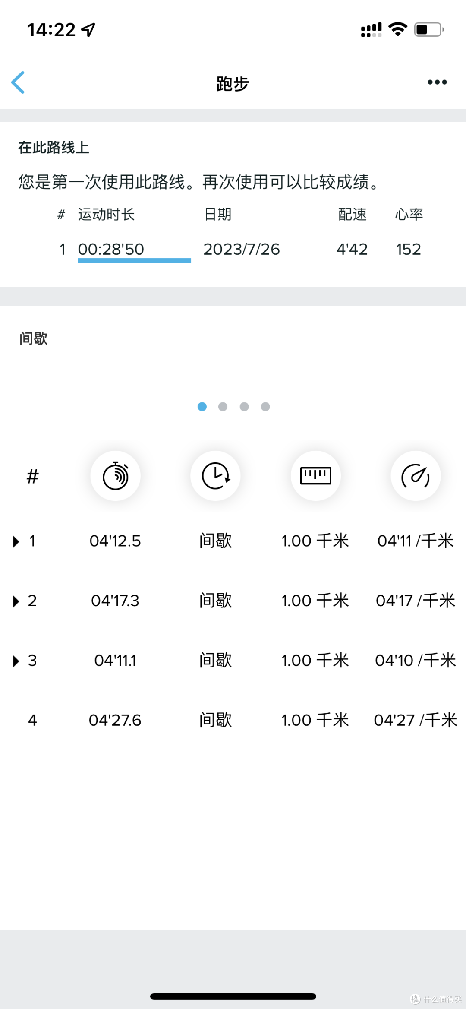
Task: Tap the 1.00 千米 distance in row 3
Action: point(315,661)
